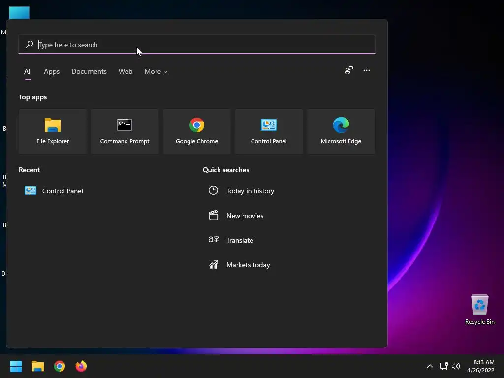
Task: Click the Windows Start button
Action: pyautogui.click(x=16, y=366)
